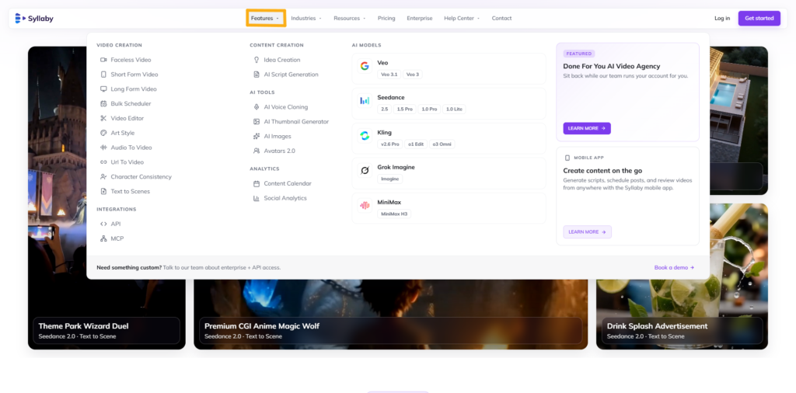Screen dimensions: 796x393
Task: Open the Premium CGI Anime Magic Wolf thumbnail
Action: click(390, 315)
